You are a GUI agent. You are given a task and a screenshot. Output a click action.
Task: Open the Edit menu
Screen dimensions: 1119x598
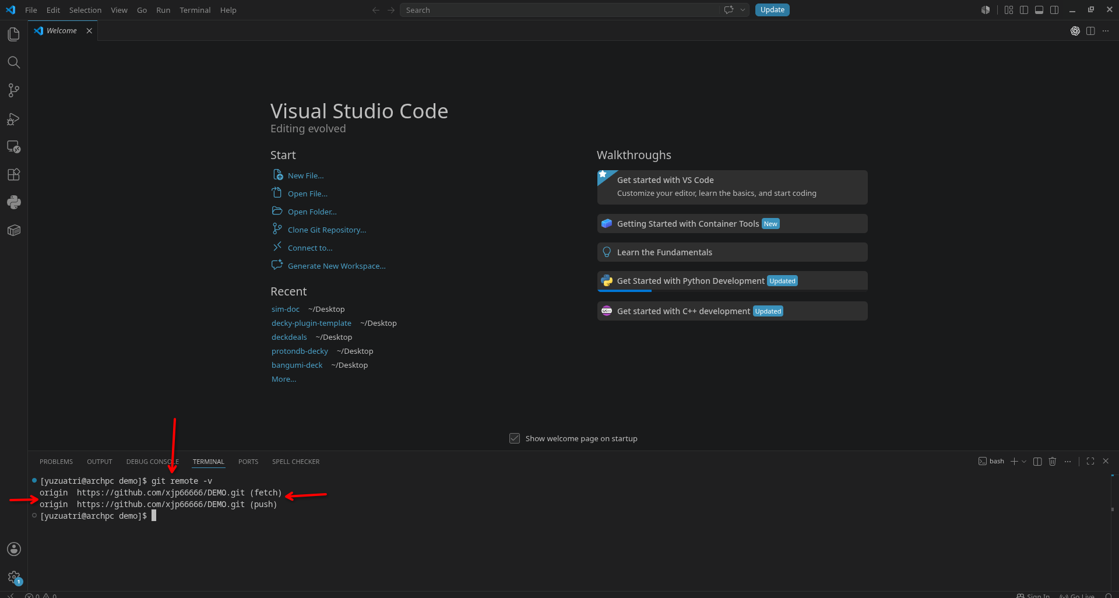coord(53,10)
